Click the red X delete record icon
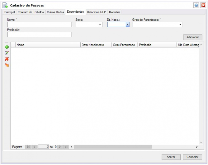 tap(7, 59)
